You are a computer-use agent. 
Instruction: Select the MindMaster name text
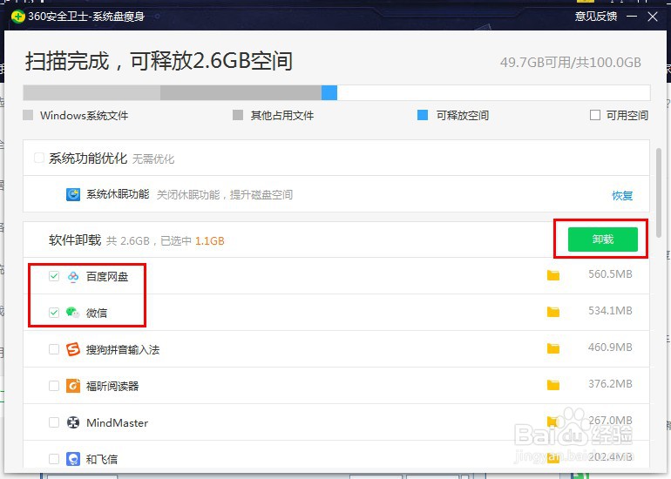click(x=118, y=423)
